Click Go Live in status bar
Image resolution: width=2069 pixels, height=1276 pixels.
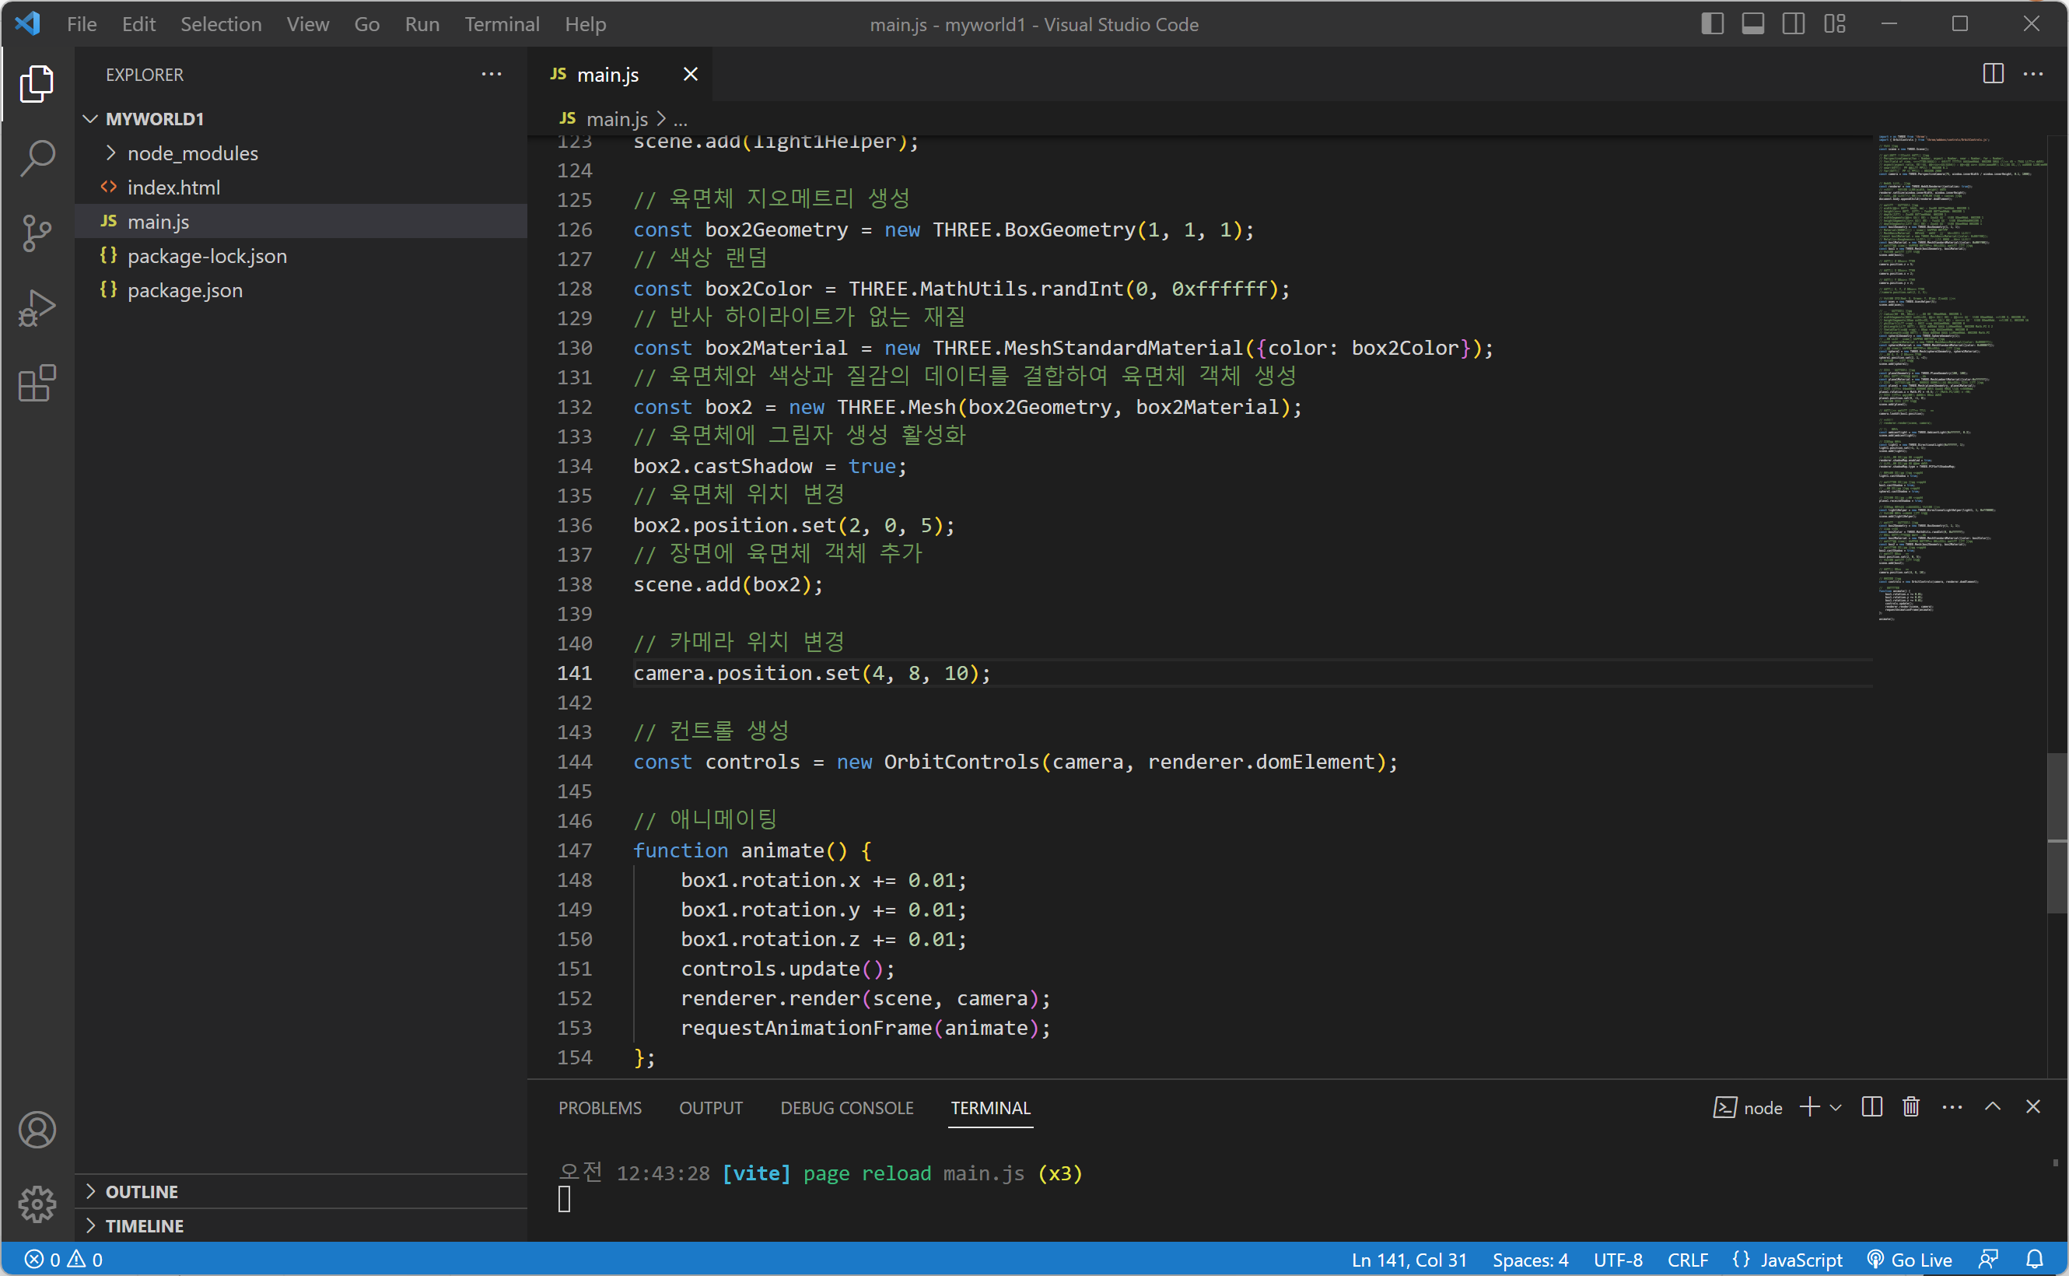pyautogui.click(x=1910, y=1259)
